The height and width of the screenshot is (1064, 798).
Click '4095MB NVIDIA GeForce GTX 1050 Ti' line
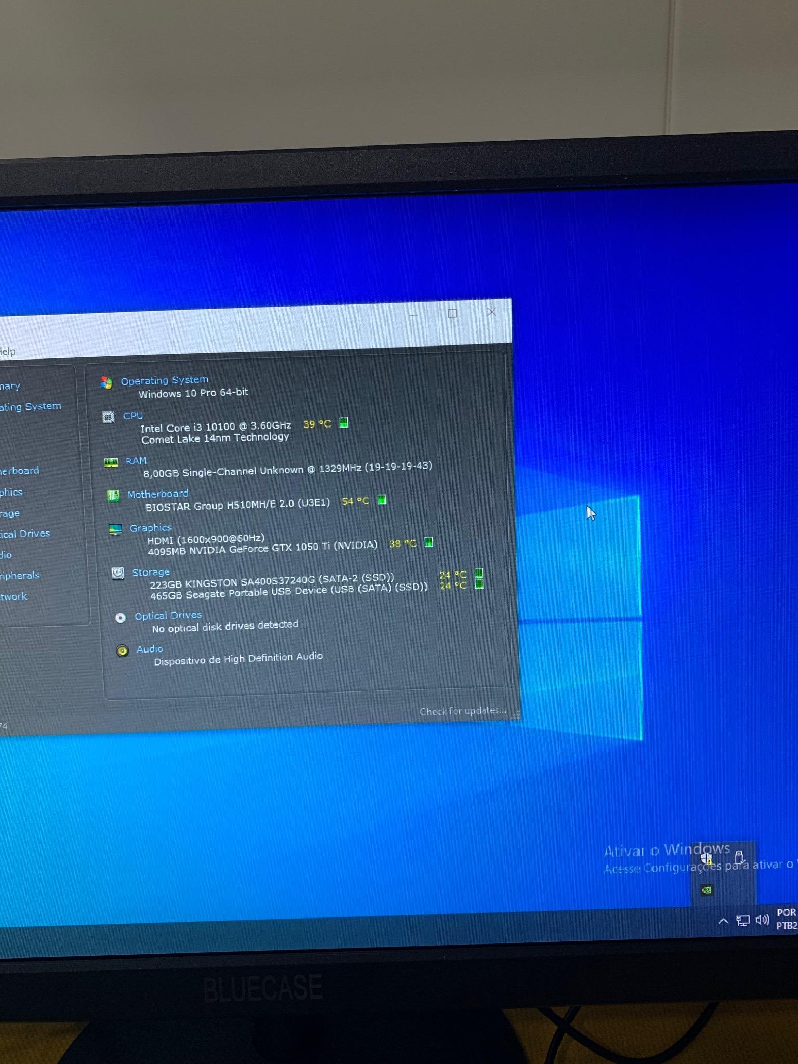[x=262, y=548]
